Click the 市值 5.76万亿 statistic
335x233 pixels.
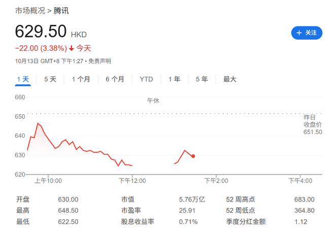click(x=192, y=199)
